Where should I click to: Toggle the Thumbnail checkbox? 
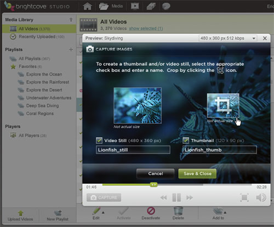[x=186, y=140]
